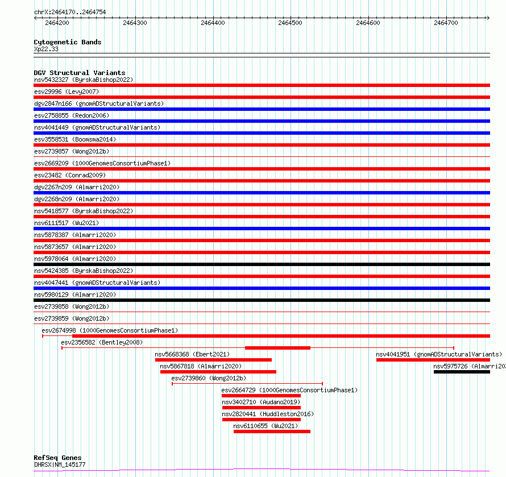
Task: Open the esv2356582 (Bentley2008) label
Action: coord(102,342)
